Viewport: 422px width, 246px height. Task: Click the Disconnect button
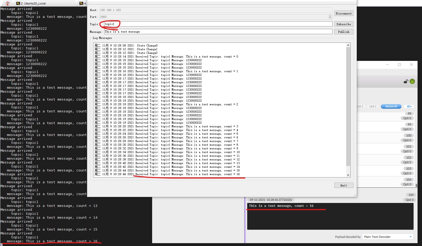[344, 13]
